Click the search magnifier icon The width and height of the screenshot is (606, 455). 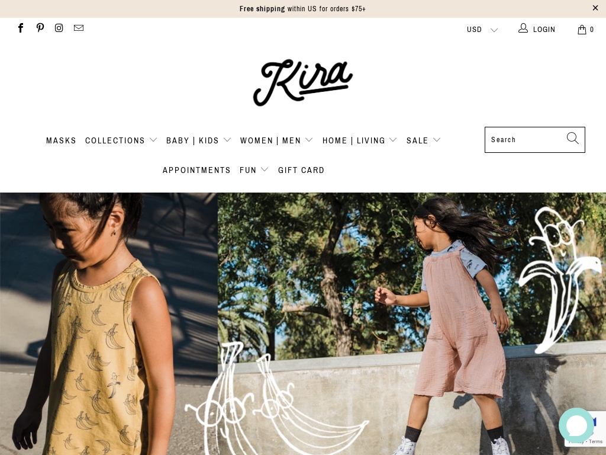(573, 138)
